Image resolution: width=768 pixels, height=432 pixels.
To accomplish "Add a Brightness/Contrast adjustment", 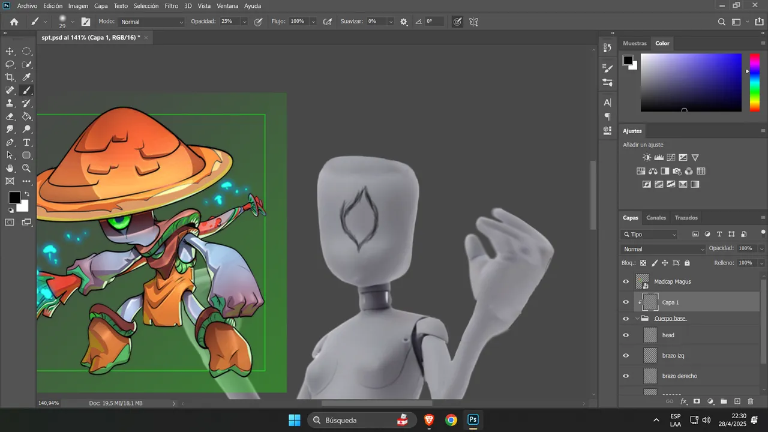I will [647, 158].
